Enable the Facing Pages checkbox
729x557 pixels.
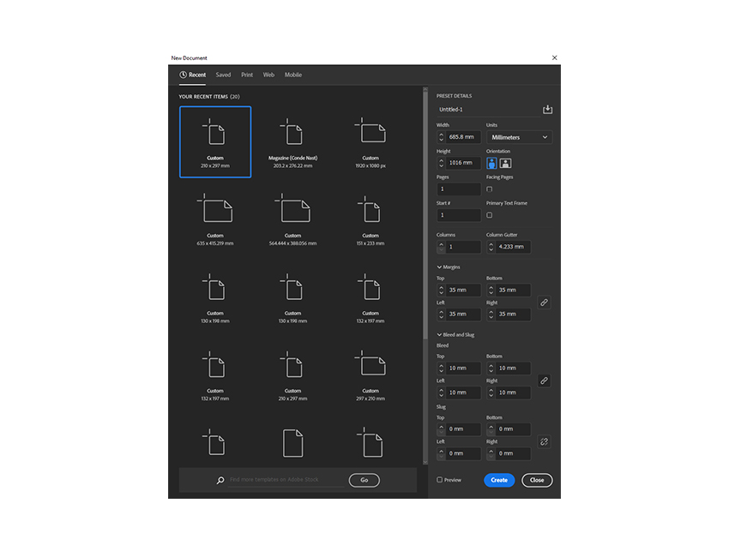click(x=489, y=189)
